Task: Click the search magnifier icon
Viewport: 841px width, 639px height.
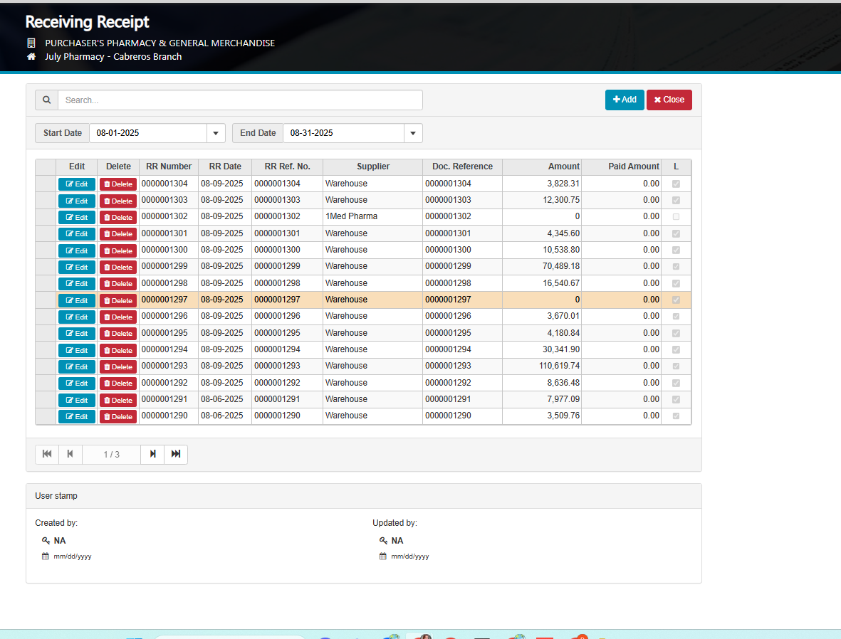Action: click(47, 100)
